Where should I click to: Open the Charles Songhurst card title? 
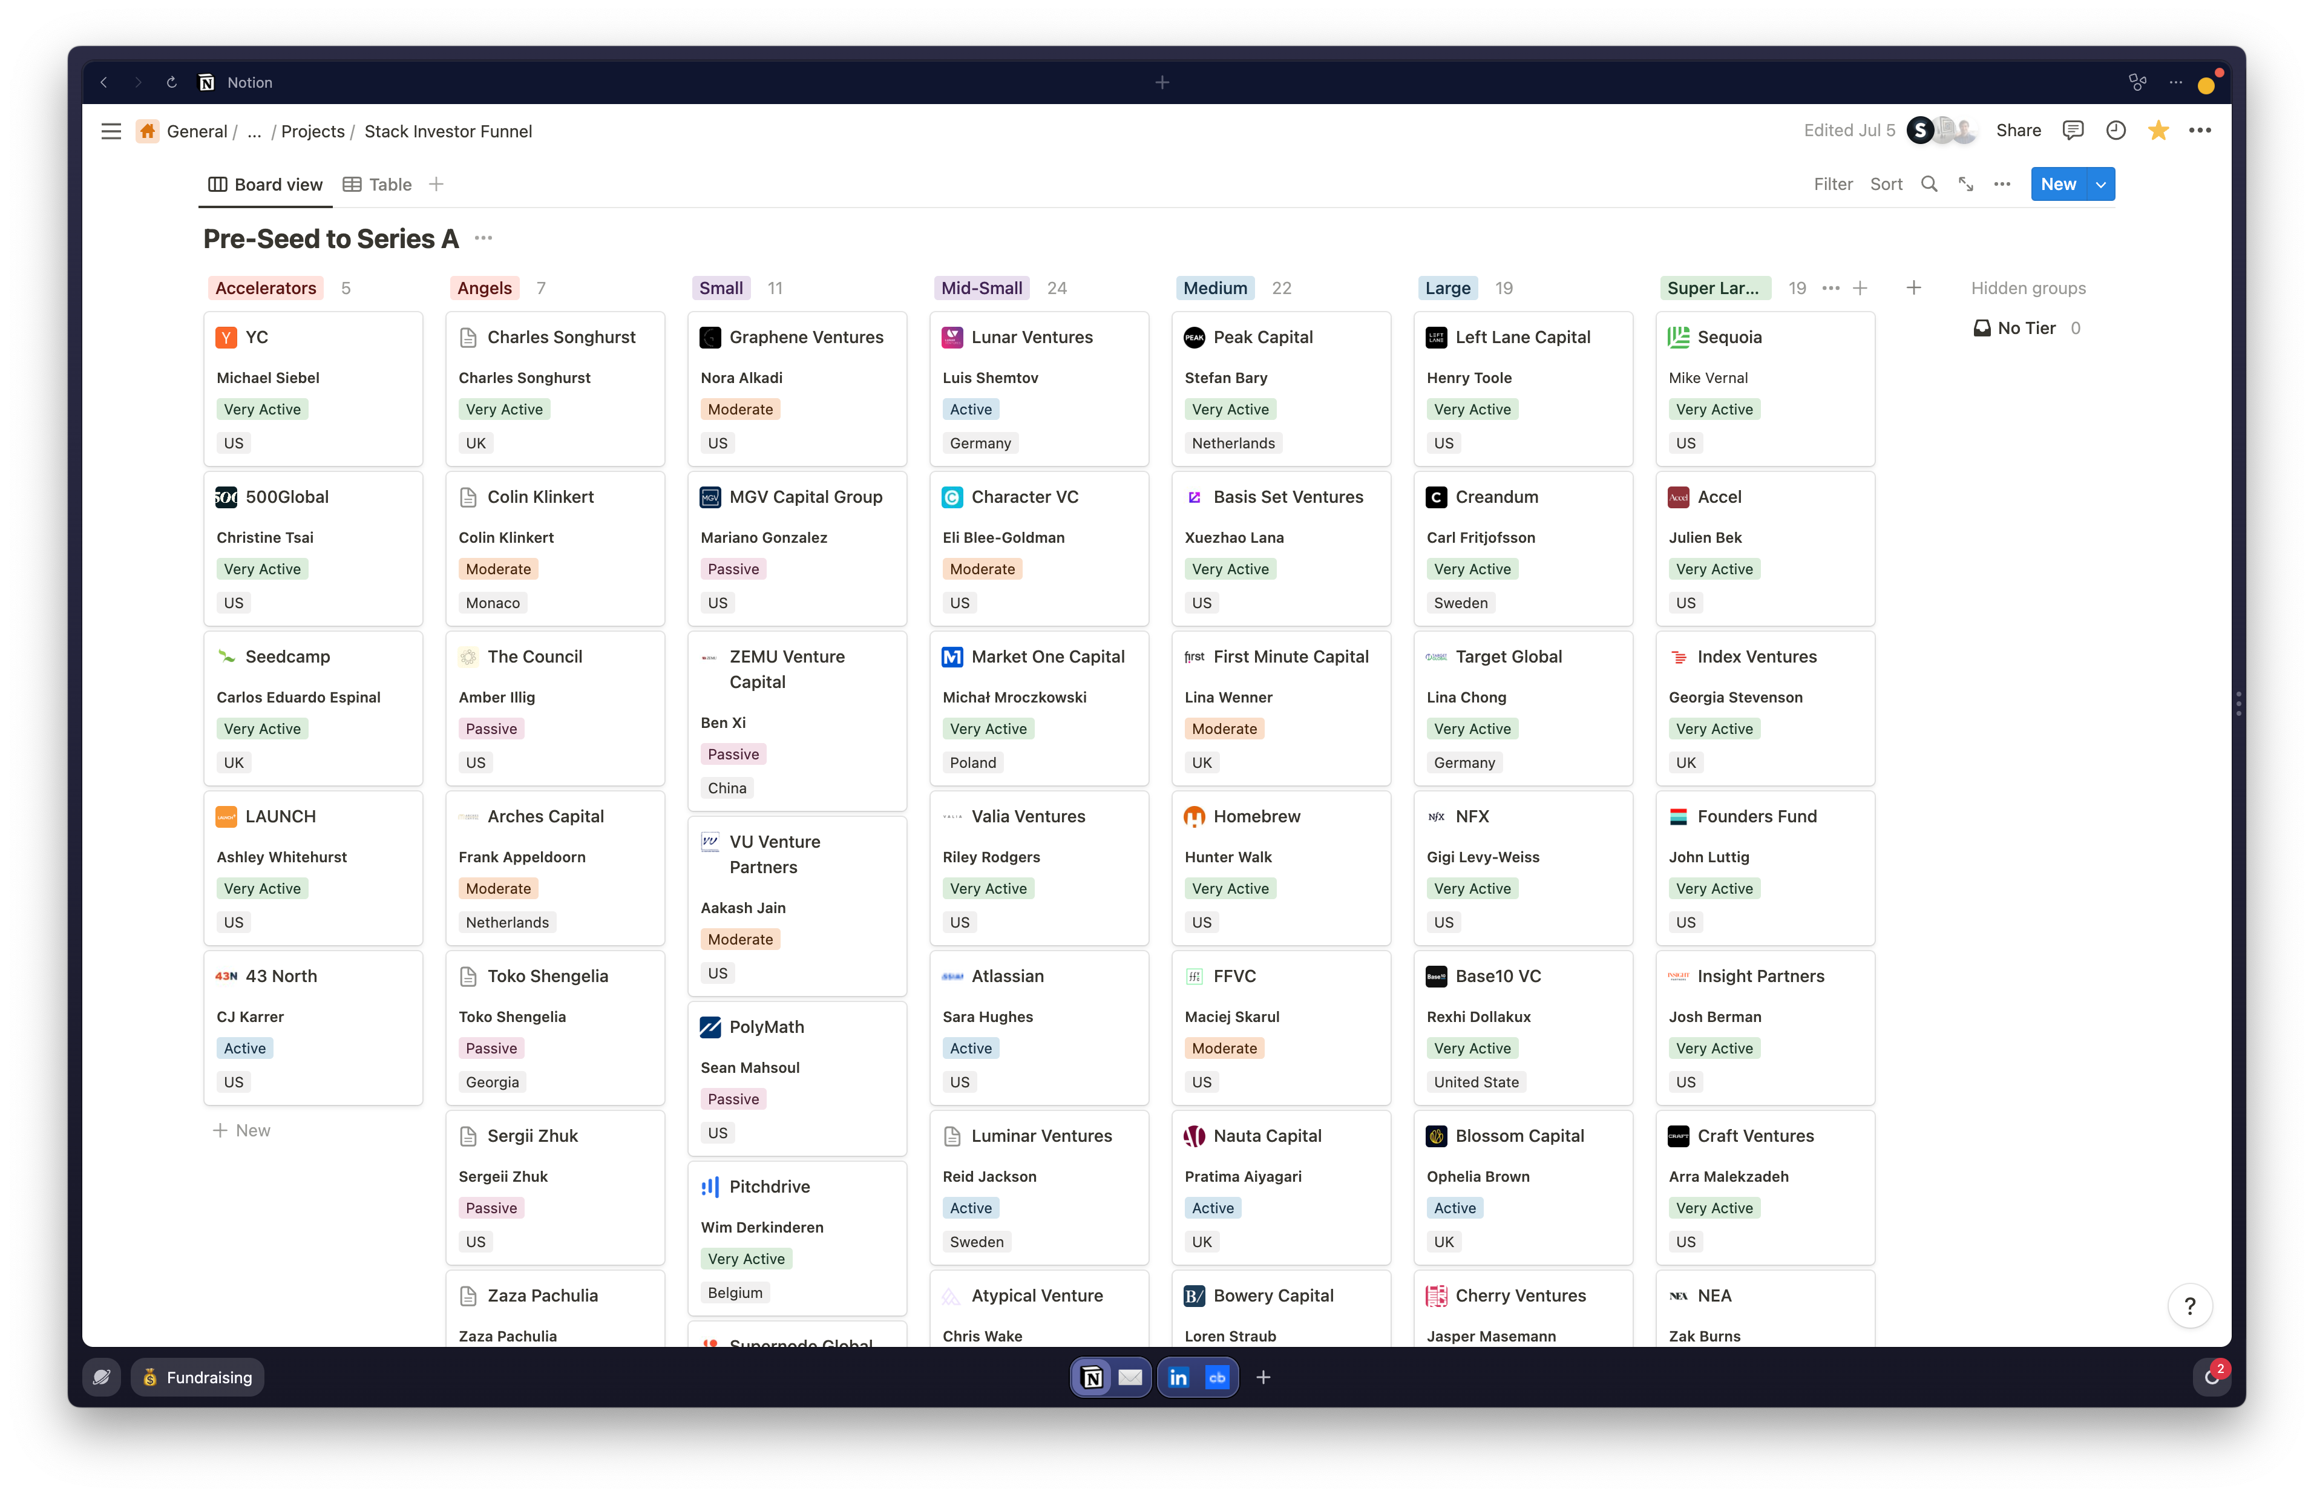pos(561,337)
